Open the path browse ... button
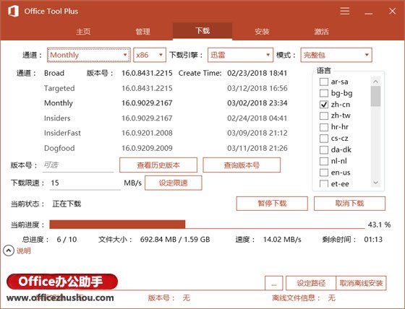The width and height of the screenshot is (405, 309). (x=274, y=283)
